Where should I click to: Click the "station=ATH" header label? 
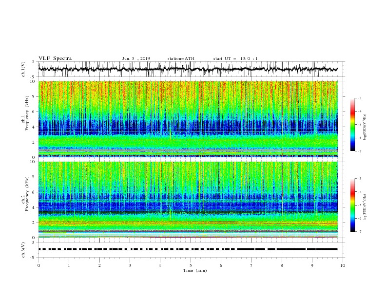[181, 58]
